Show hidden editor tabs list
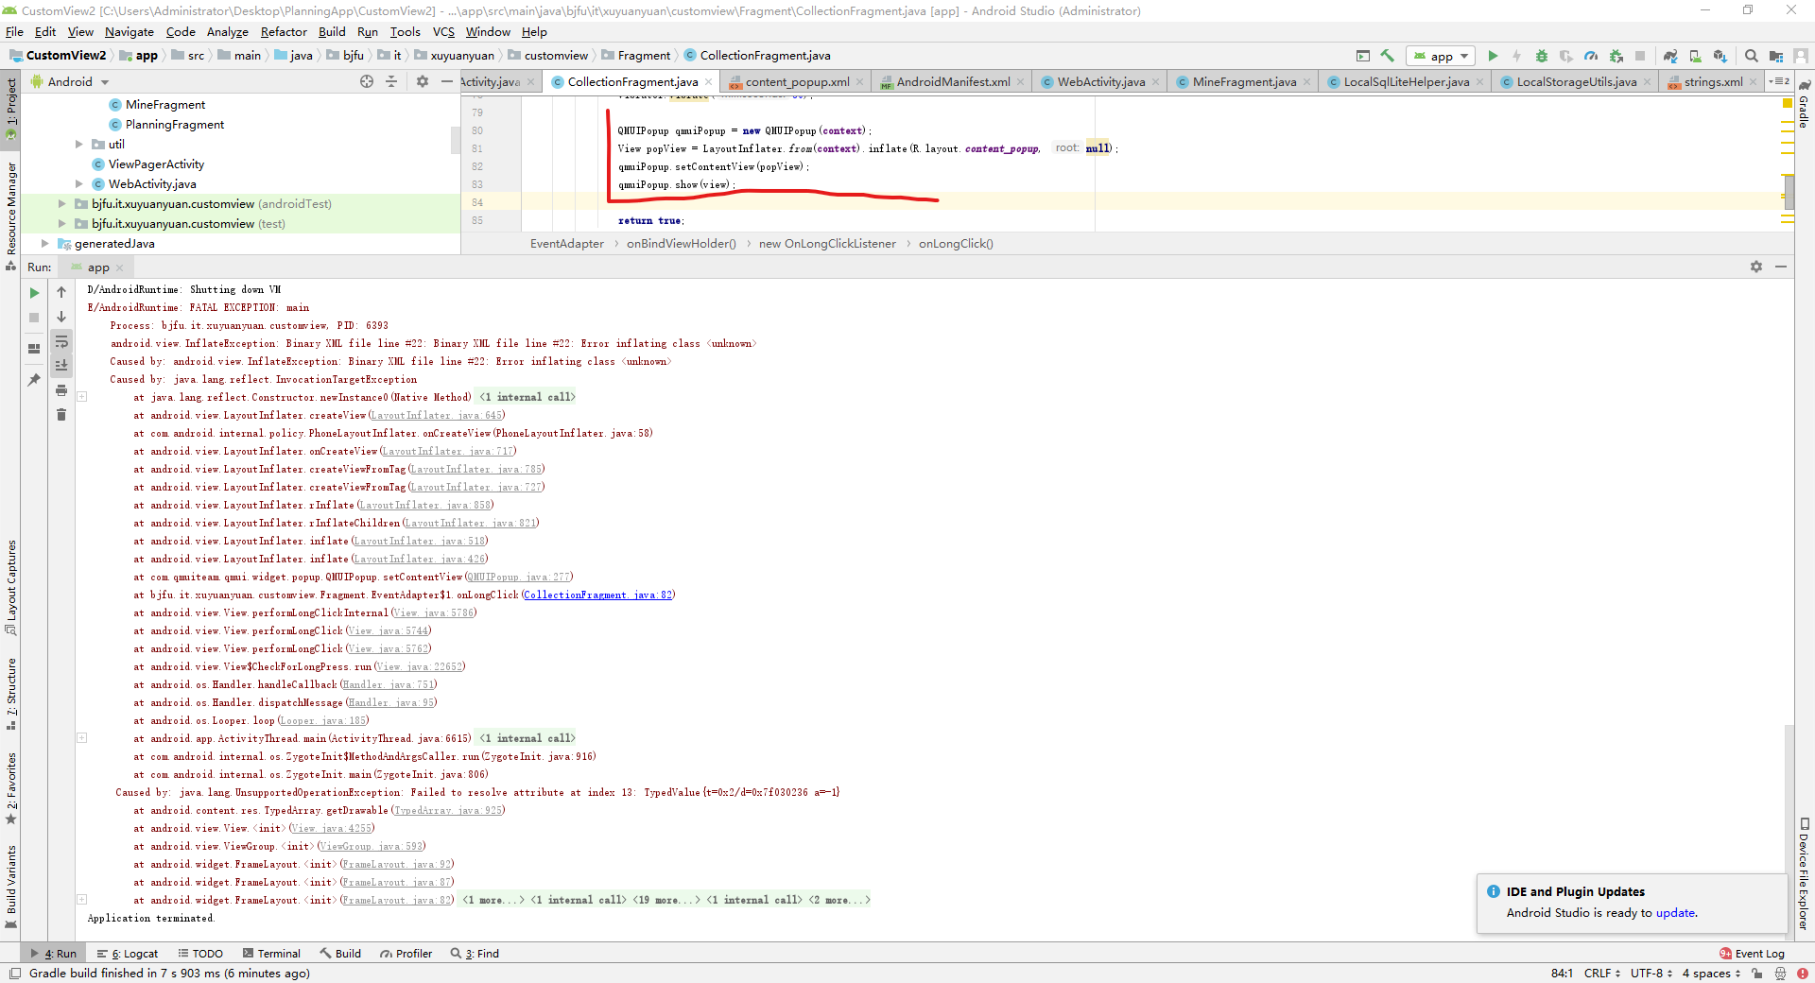The height and width of the screenshot is (983, 1815). pyautogui.click(x=1779, y=82)
